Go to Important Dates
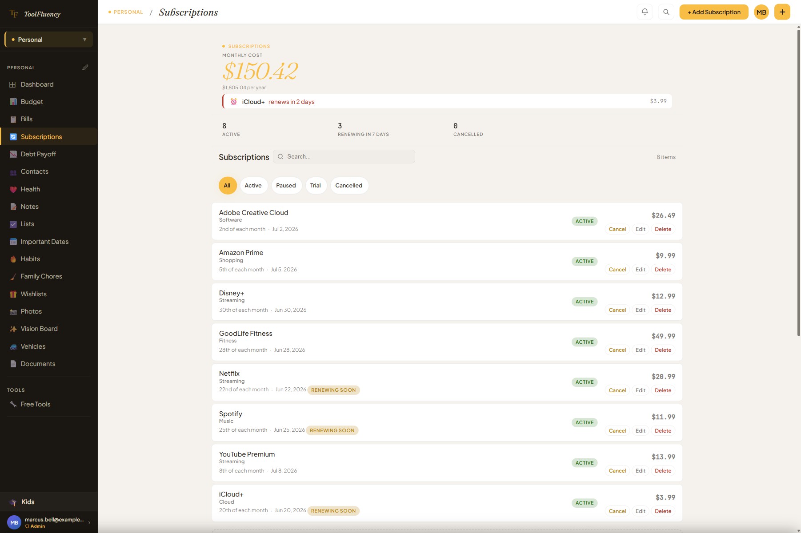Image resolution: width=801 pixels, height=533 pixels. point(49,242)
